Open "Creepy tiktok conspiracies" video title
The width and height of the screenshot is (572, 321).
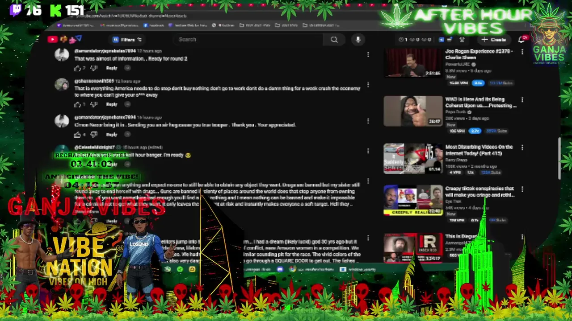tap(479, 192)
